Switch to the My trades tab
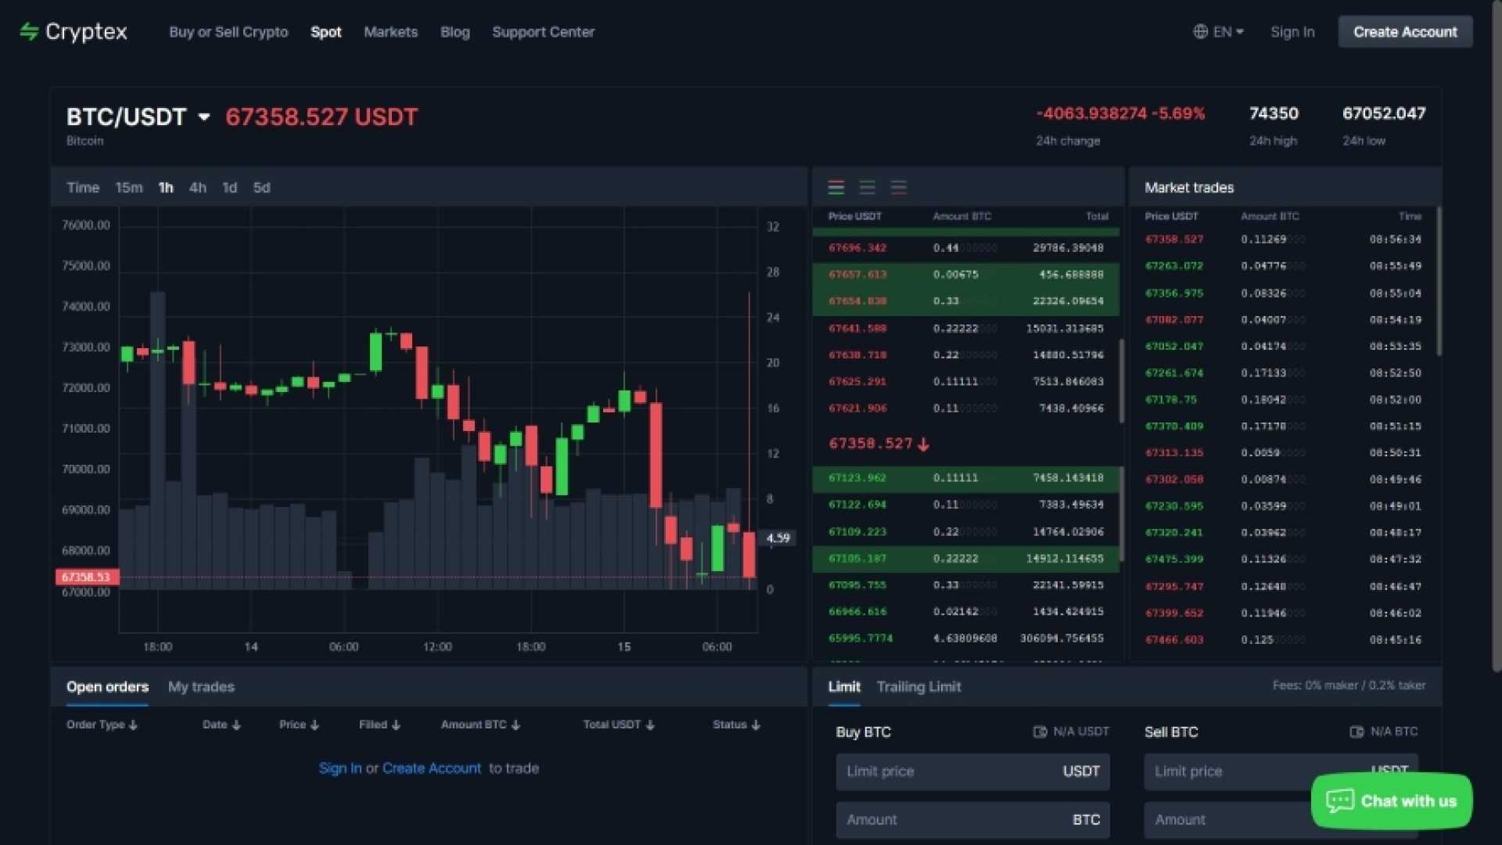The width and height of the screenshot is (1502, 845). 202,686
